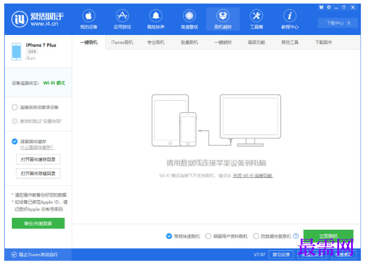Click green 立即刷机 button
The width and height of the screenshot is (365, 266).
point(328,236)
